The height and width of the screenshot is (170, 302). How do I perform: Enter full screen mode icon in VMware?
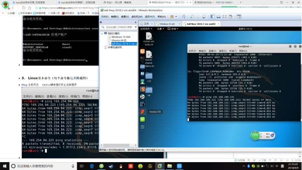click(224, 17)
